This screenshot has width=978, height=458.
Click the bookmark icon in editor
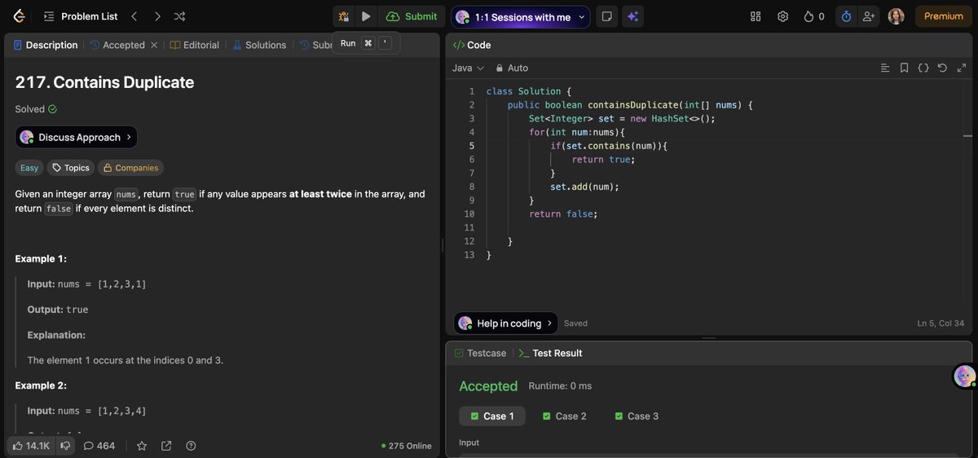(904, 68)
